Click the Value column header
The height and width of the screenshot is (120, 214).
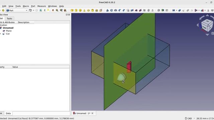click(15, 67)
